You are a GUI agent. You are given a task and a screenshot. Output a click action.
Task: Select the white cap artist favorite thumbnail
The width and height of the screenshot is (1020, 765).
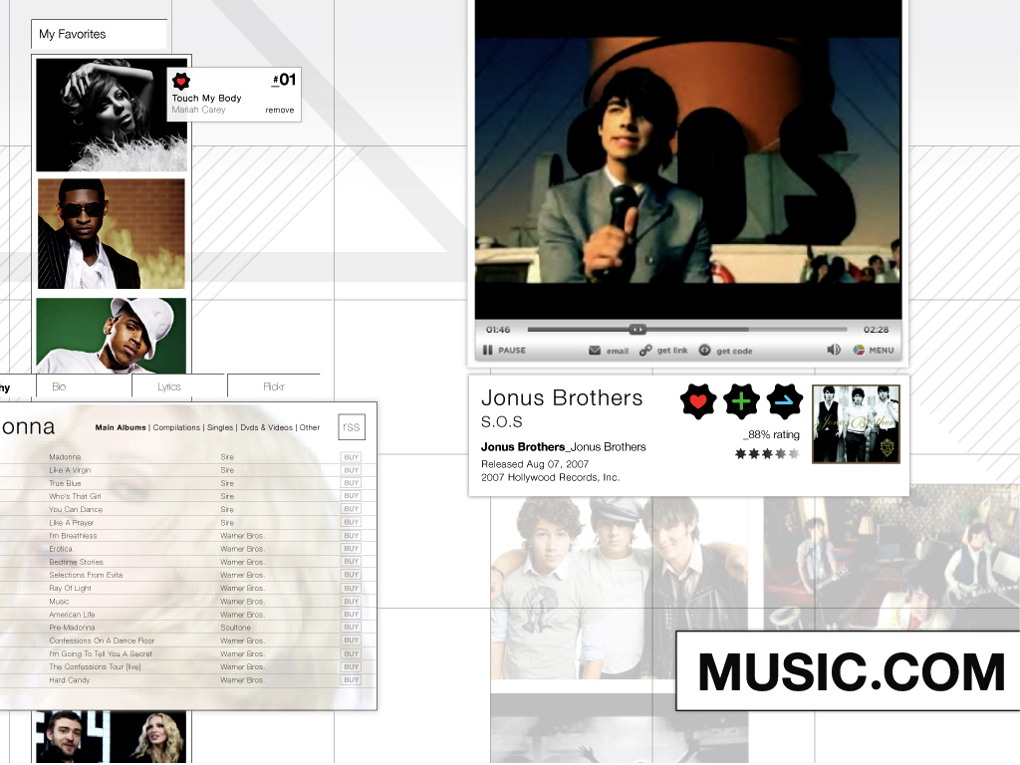[x=112, y=335]
